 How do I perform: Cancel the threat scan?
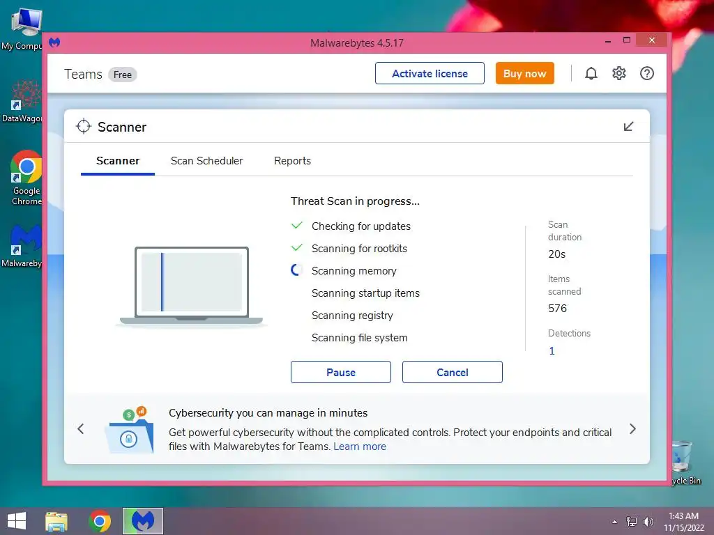452,372
